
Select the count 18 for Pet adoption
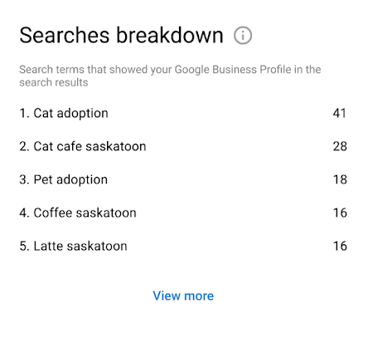[340, 179]
